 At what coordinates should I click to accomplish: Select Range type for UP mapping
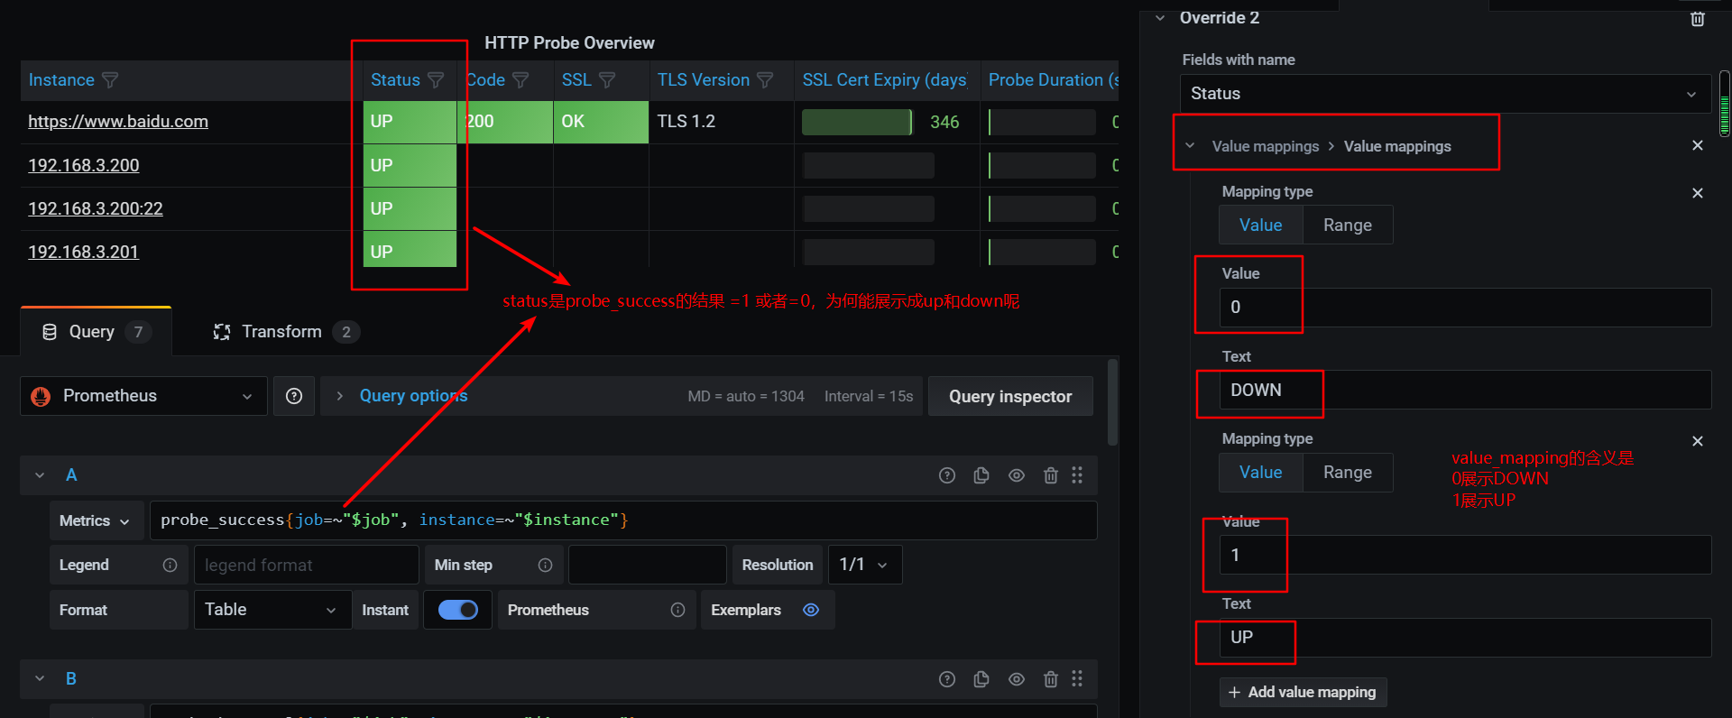[x=1348, y=473]
